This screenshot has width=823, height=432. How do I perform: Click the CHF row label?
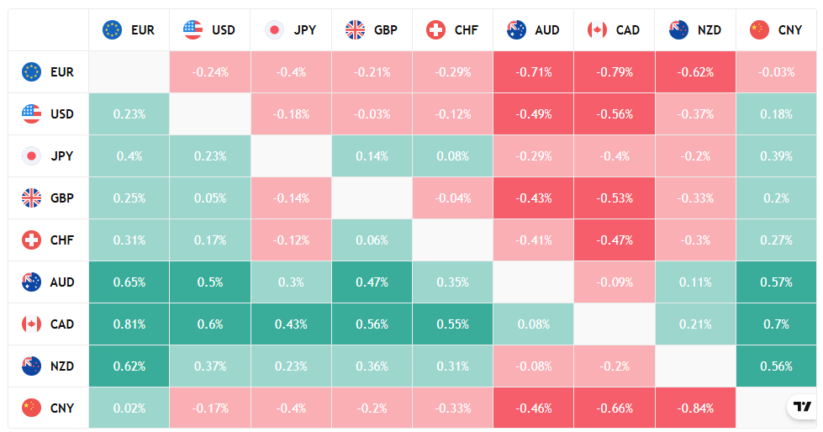click(x=62, y=240)
